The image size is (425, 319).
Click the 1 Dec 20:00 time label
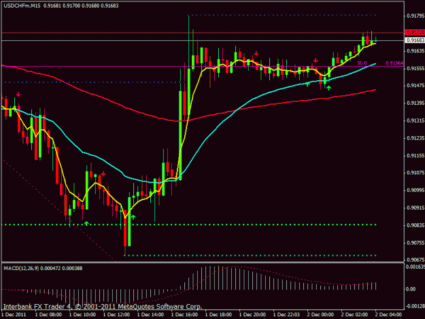pyautogui.click(x=252, y=315)
